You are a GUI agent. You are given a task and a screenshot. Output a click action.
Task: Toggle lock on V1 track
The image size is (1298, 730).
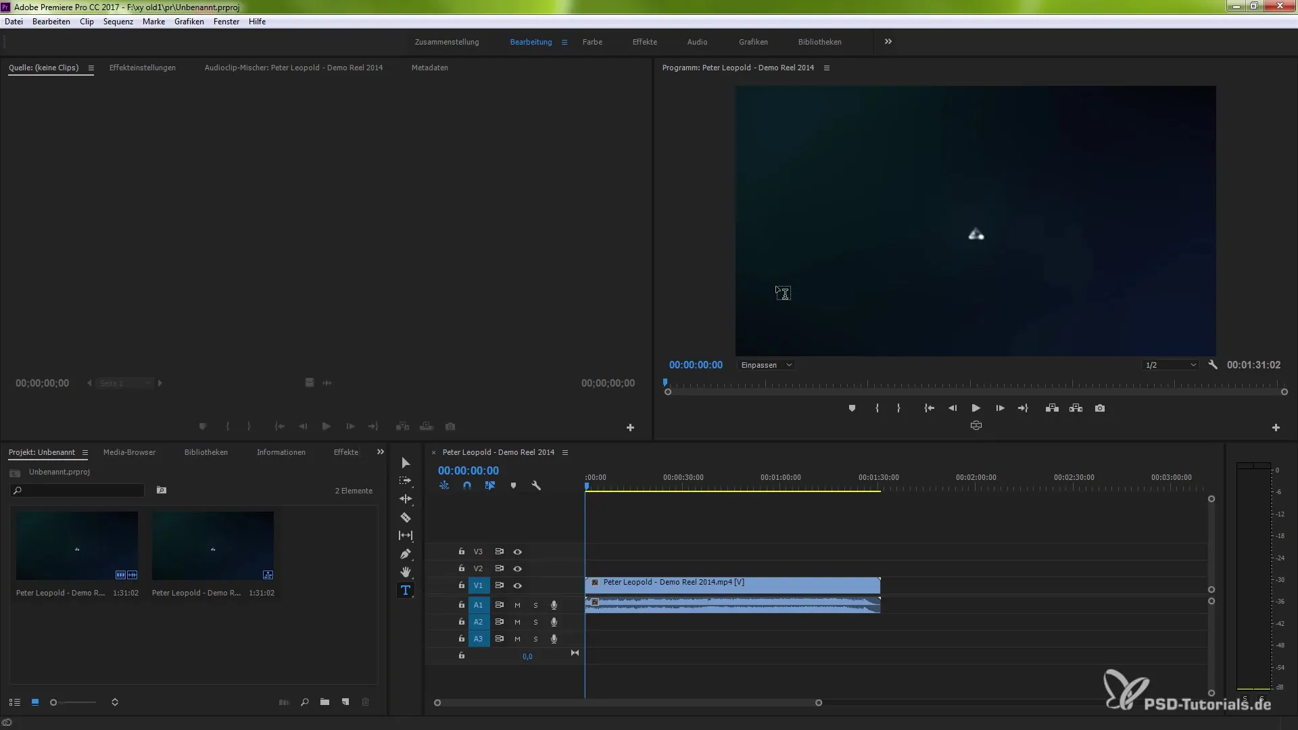tap(461, 585)
